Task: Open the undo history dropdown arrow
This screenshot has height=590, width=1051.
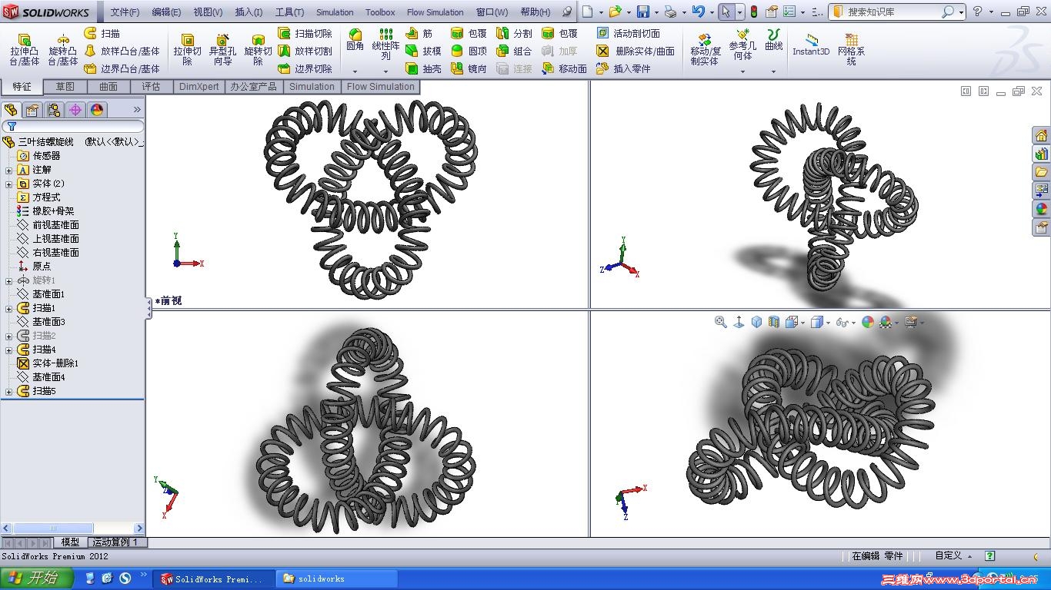Action: (711, 12)
